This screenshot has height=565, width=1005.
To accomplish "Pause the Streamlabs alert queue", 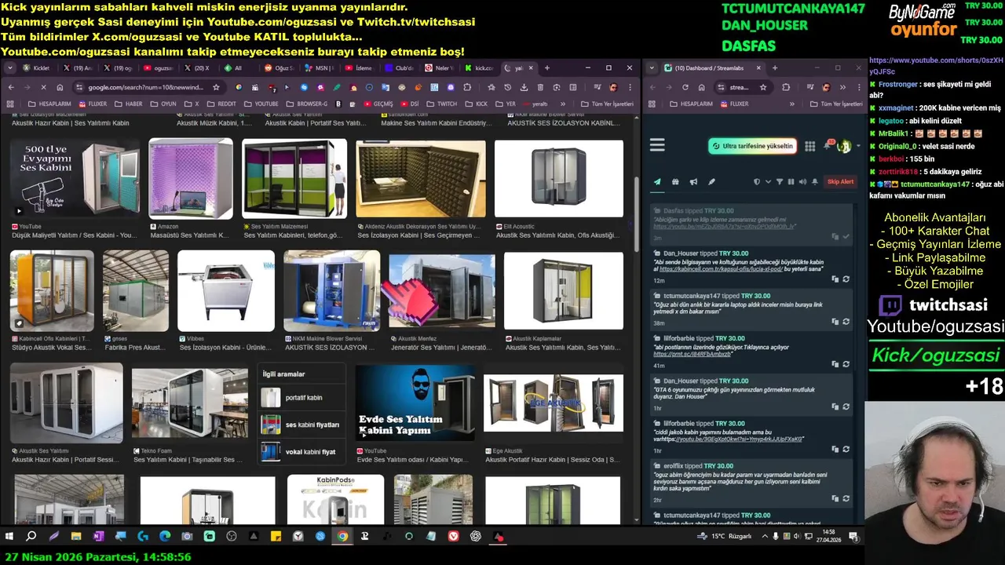I will 791,181.
